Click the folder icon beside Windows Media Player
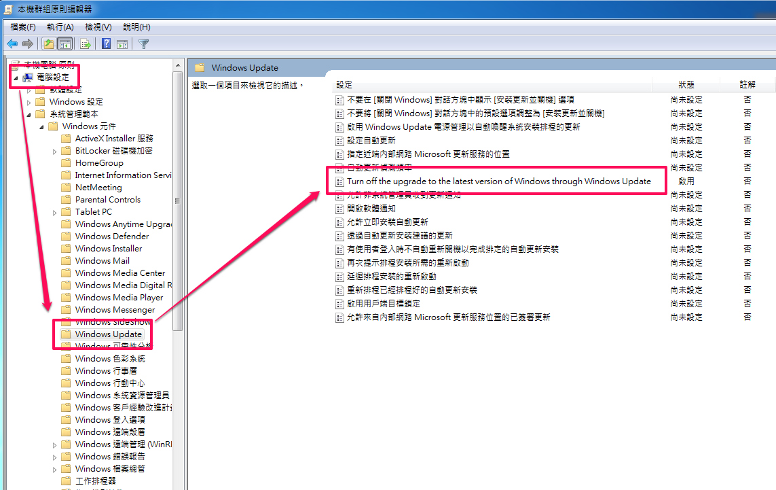The width and height of the screenshot is (776, 490). click(66, 297)
